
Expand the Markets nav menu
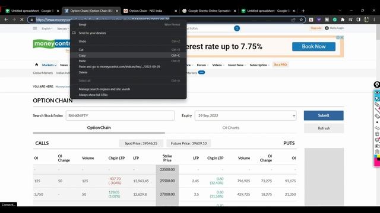pos(49,65)
